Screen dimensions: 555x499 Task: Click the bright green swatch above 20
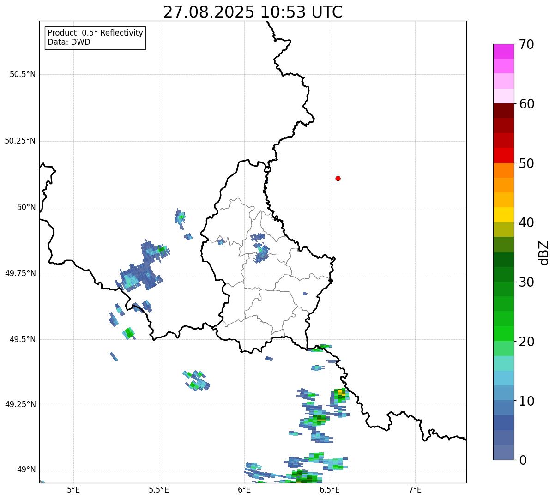point(504,334)
